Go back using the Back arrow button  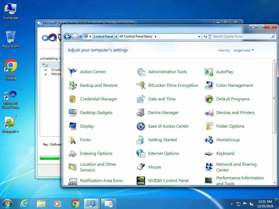(x=68, y=37)
